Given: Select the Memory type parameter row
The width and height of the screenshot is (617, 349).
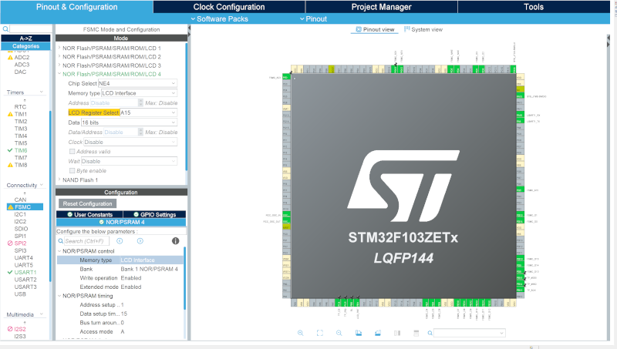Looking at the screenshot, I should (120, 260).
